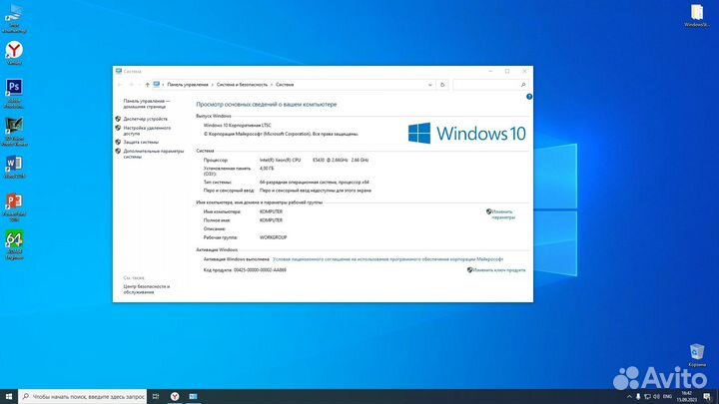Open the folder icon on desktop top-right
This screenshot has width=719, height=404.
coord(697,16)
